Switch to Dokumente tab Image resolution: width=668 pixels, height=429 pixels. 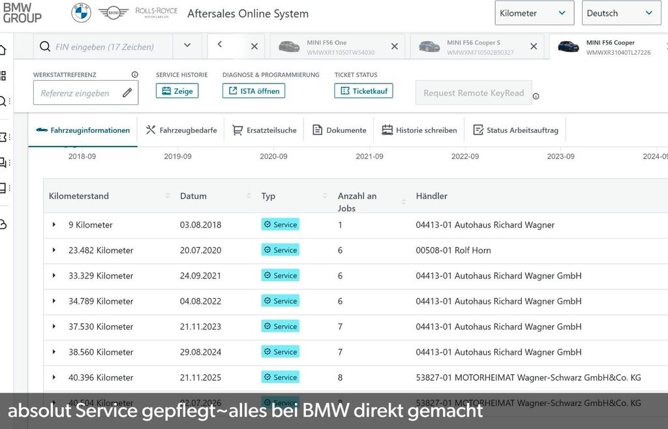point(339,130)
